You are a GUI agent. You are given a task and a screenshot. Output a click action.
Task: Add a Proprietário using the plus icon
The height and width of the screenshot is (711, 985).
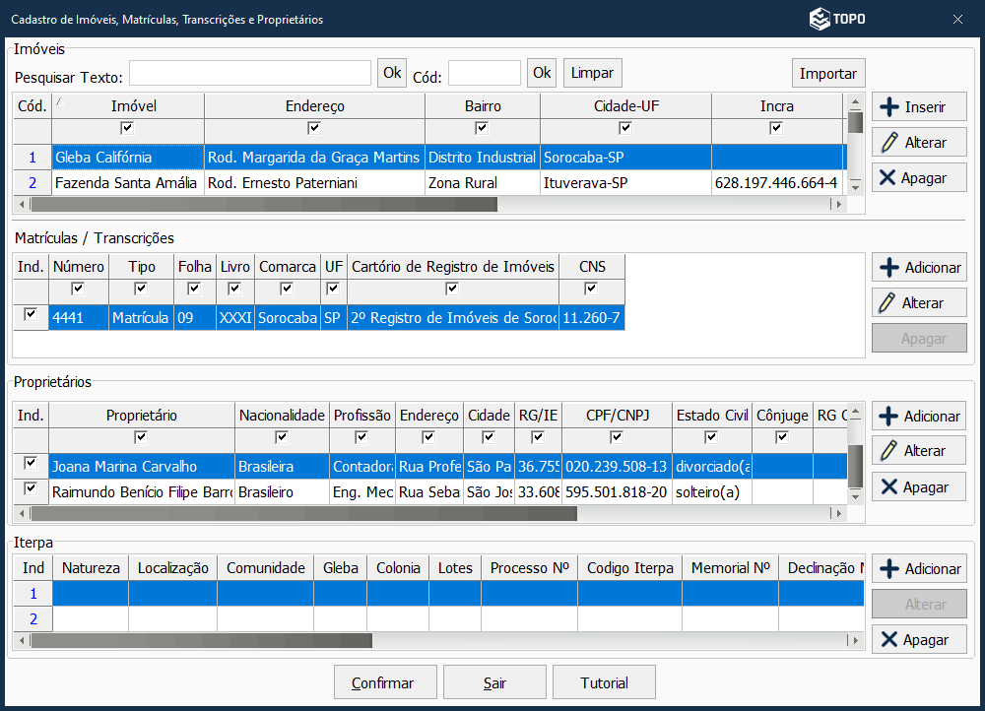click(889, 417)
